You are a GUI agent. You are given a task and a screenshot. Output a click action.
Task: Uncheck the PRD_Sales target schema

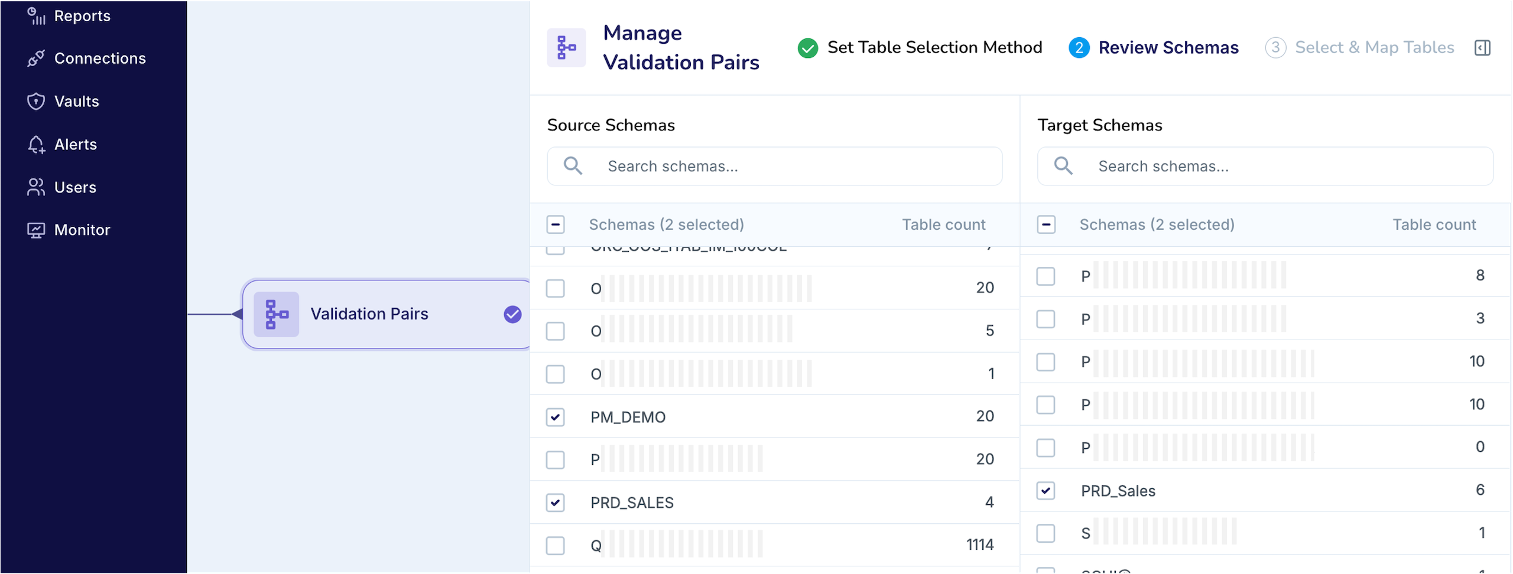click(1047, 491)
